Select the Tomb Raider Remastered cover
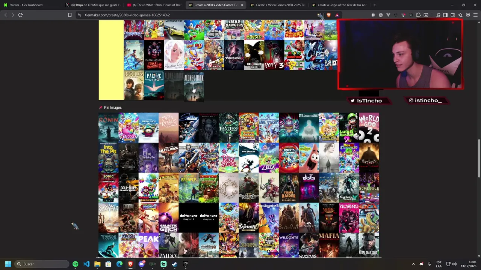Image resolution: width=481 pixels, height=270 pixels. pyautogui.click(x=289, y=187)
